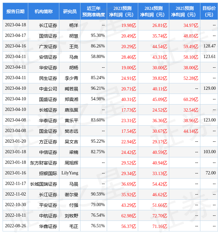The height and width of the screenshot is (234, 218).
Task: Click researcher name 郑震湘
Action: [x=71, y=99]
